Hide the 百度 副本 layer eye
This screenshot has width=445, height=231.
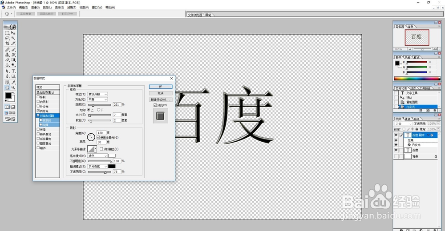(396, 135)
